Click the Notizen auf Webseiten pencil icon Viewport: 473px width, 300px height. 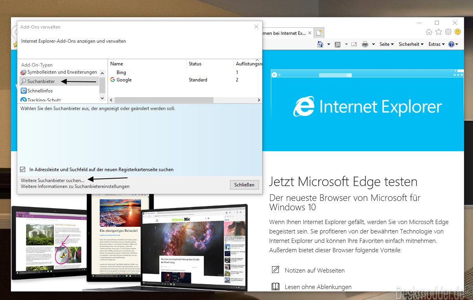pos(276,270)
